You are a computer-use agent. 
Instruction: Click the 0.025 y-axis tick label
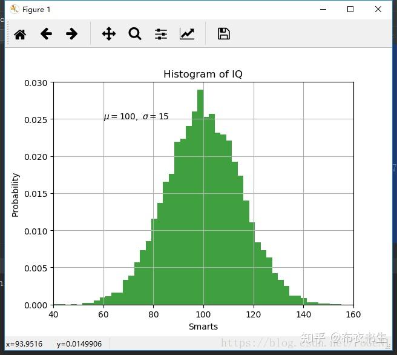tap(36, 120)
